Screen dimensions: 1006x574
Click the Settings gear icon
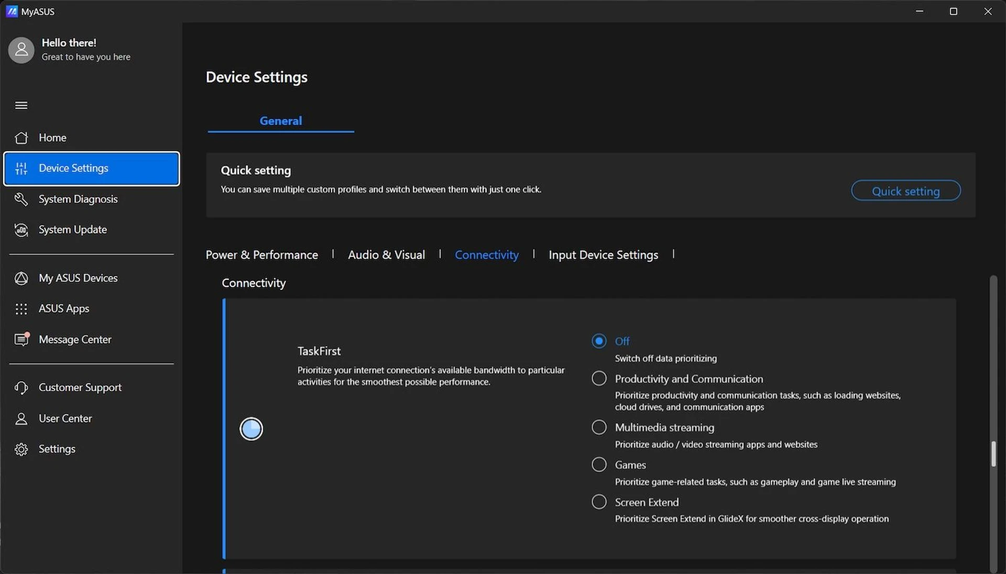tap(21, 449)
